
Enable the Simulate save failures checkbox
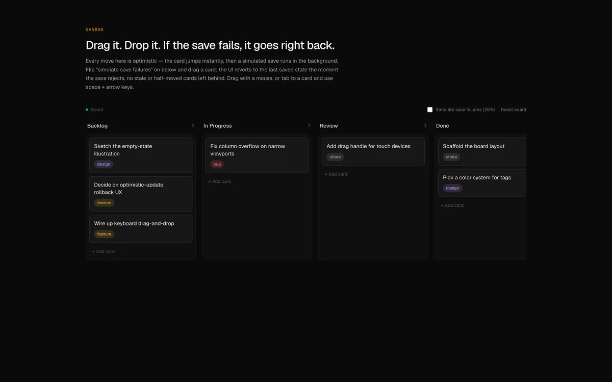pyautogui.click(x=430, y=110)
